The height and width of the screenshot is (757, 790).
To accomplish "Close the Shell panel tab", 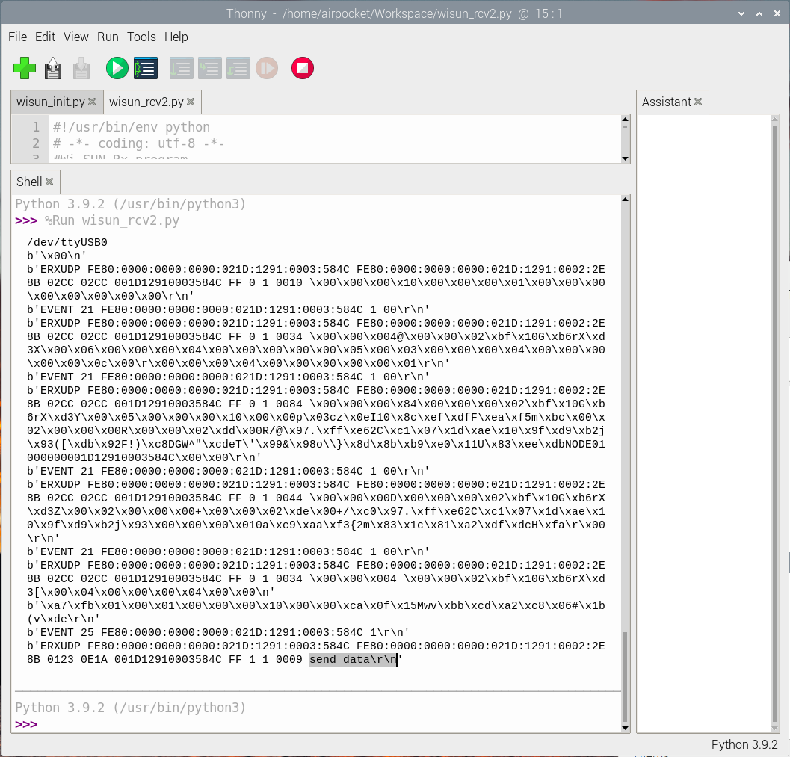I will [49, 182].
